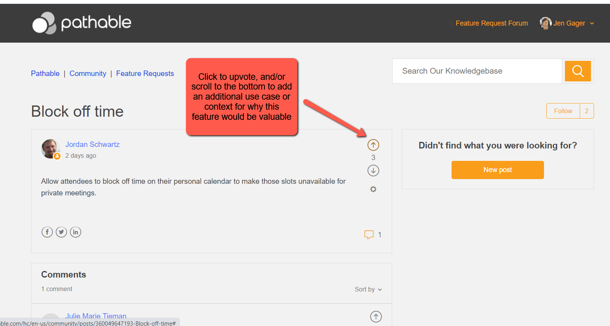Open Jordan Schwartz's profile link

(92, 144)
